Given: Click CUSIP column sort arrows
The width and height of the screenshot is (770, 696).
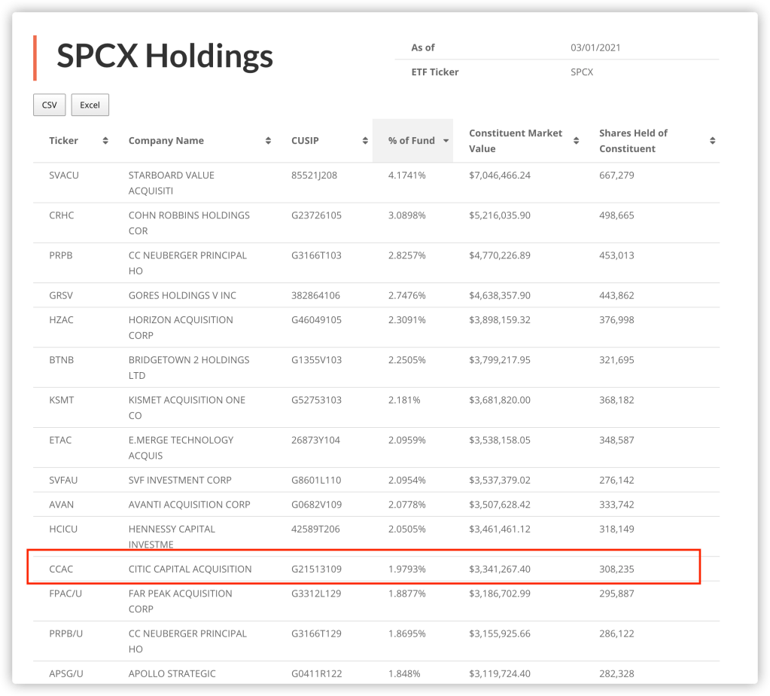Looking at the screenshot, I should 365,141.
